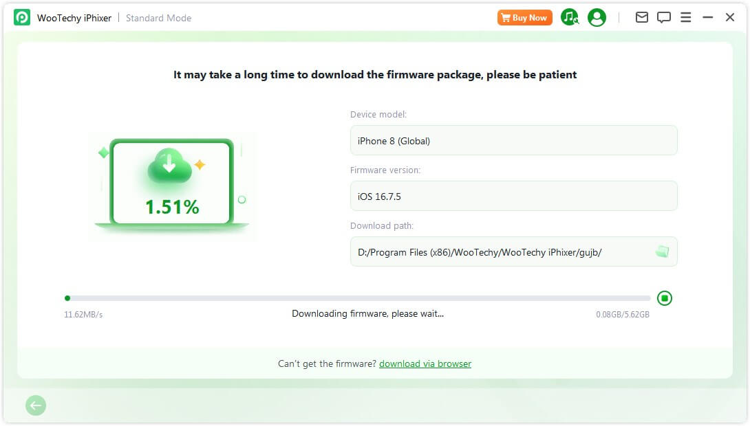Viewport: 750px width, 426px height.
Task: Minimize the iPhixer window
Action: click(708, 18)
